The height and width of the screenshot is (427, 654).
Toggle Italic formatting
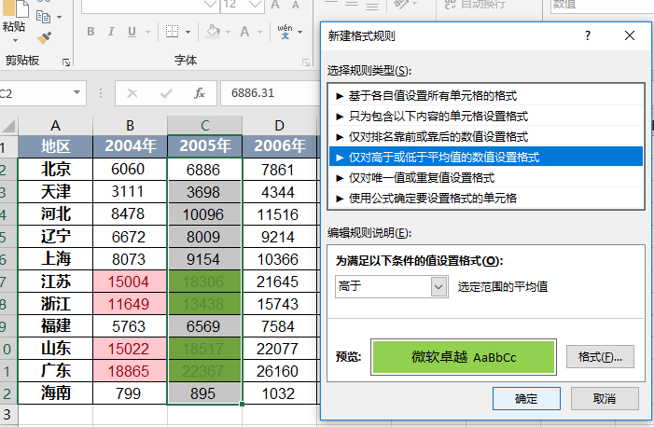point(111,32)
